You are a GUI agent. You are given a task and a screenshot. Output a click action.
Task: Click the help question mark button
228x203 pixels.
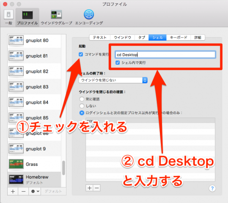pos(212,189)
